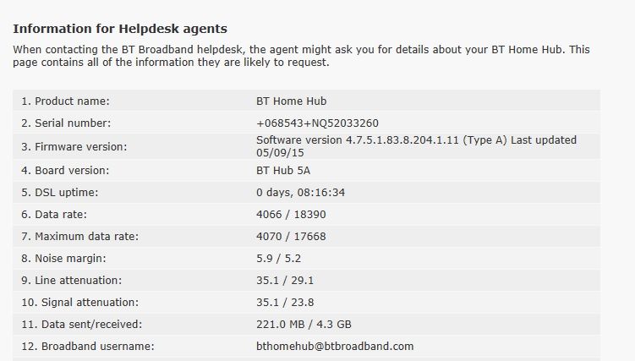Click the '5. DSL uptime:' label
635x361 pixels.
coord(59,192)
